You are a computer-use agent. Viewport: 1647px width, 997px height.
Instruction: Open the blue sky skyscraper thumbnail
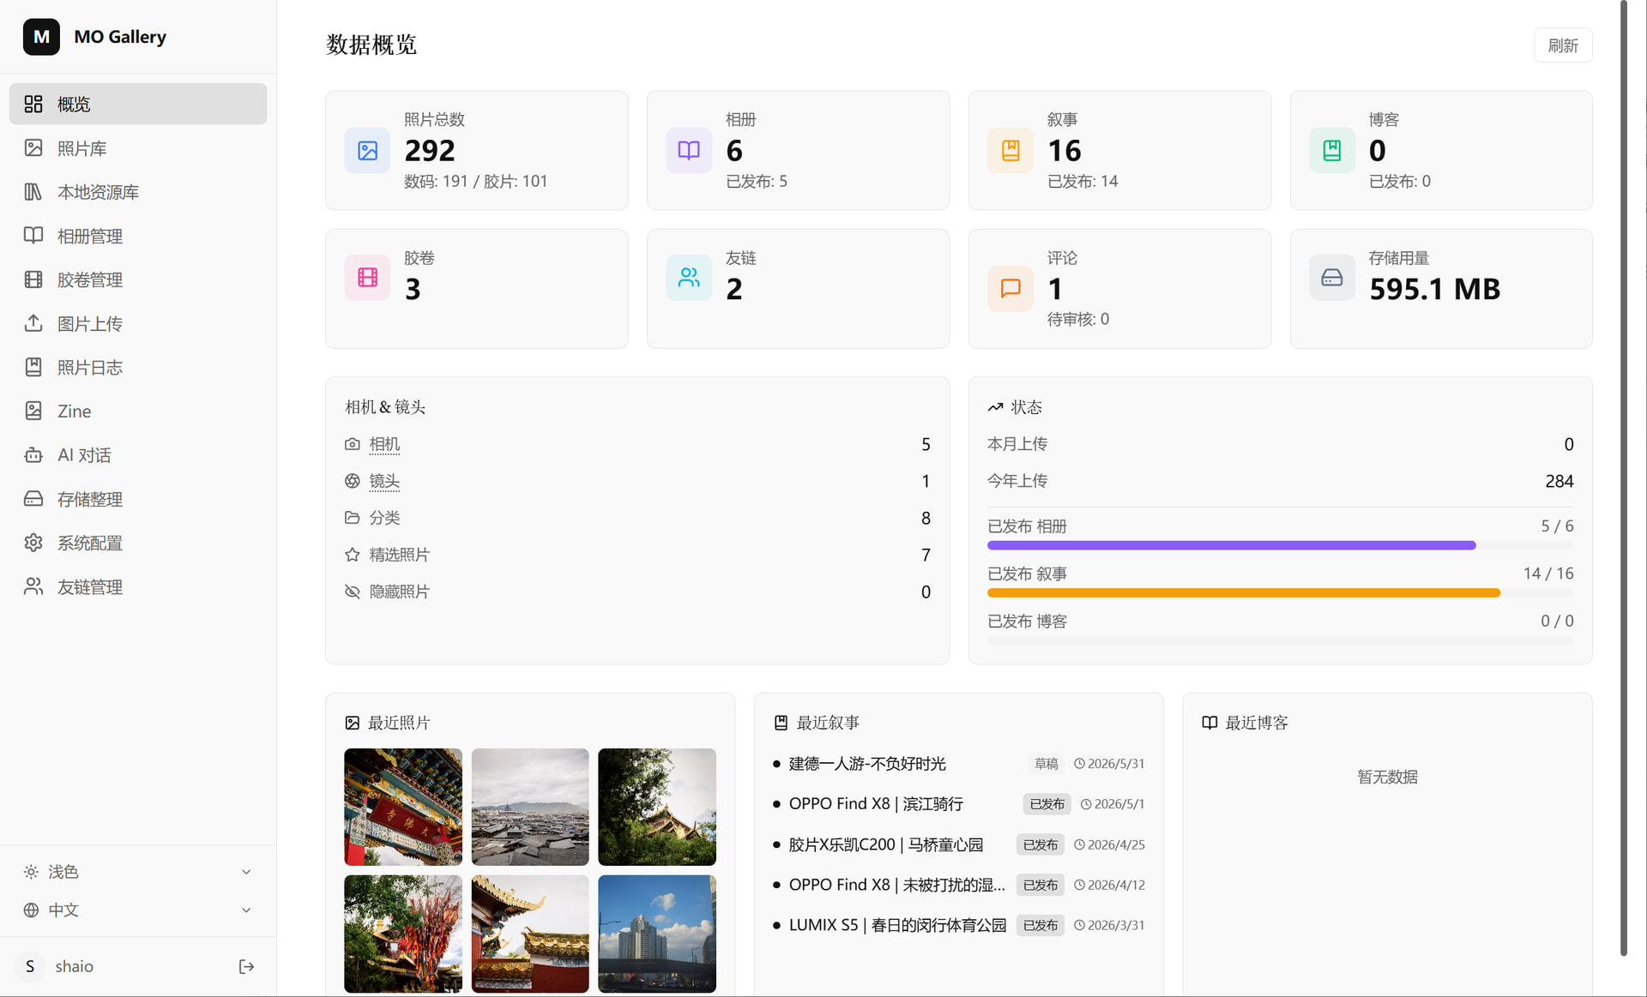[657, 934]
